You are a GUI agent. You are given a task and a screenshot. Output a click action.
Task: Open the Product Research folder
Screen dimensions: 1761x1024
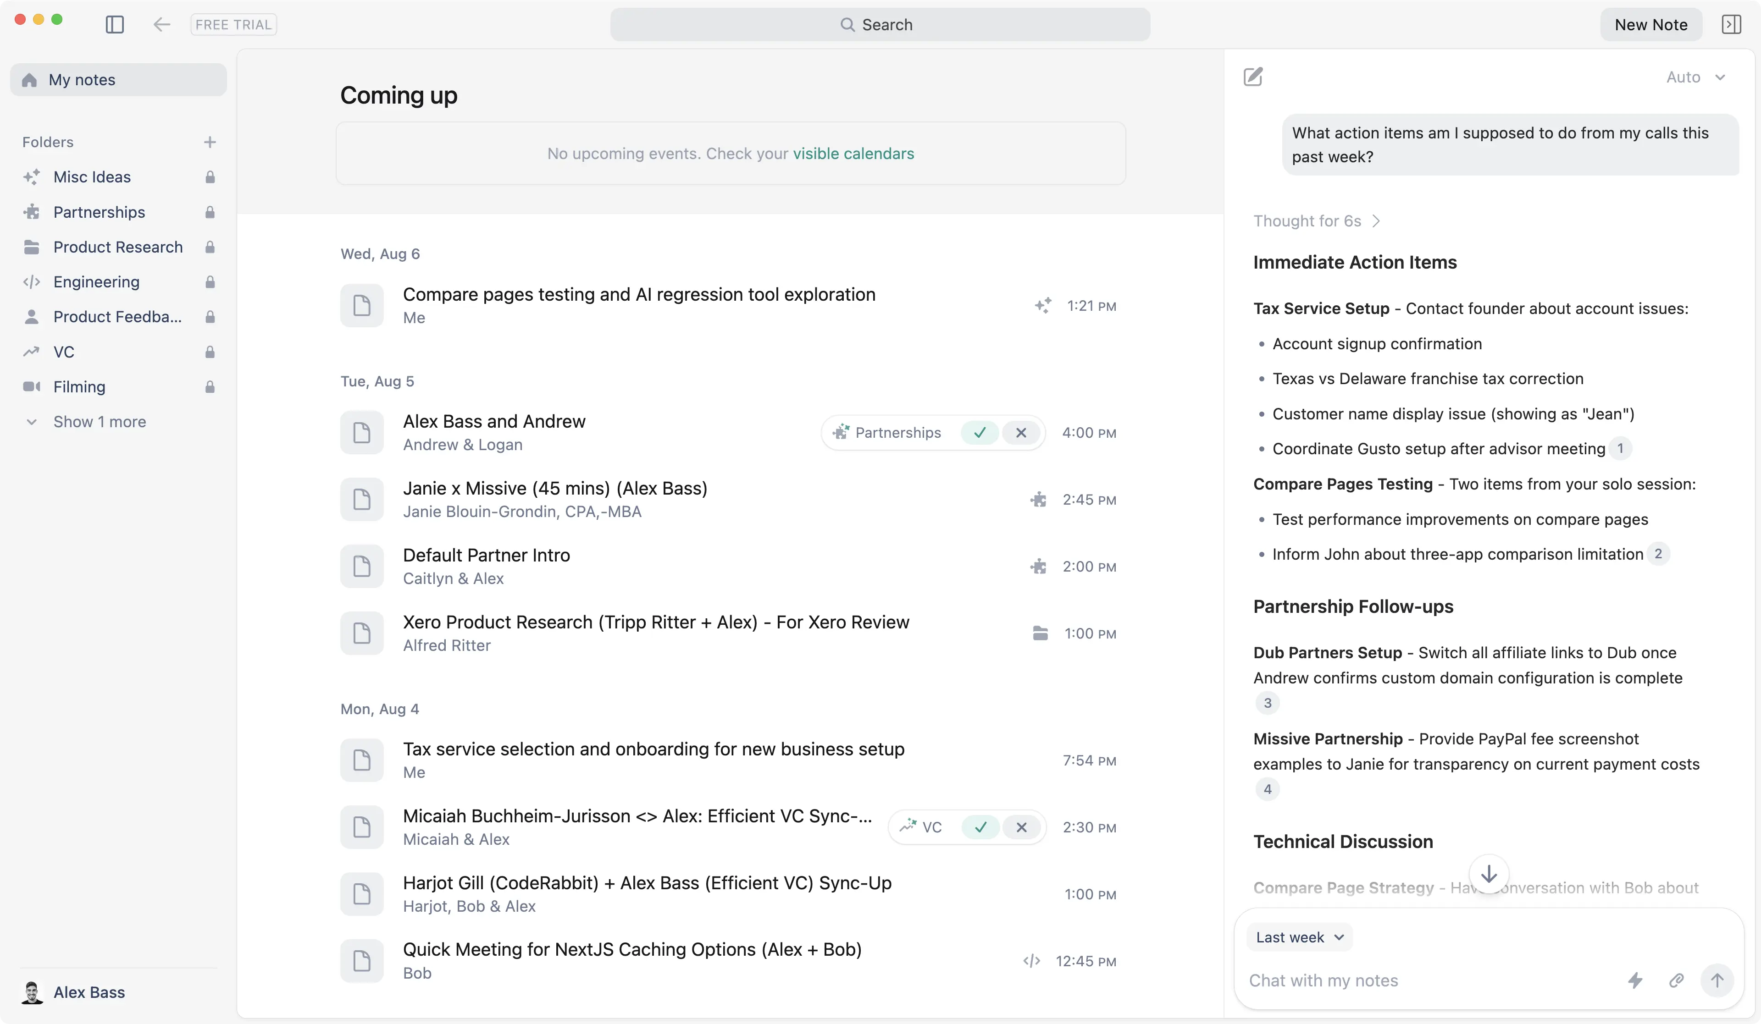click(118, 247)
